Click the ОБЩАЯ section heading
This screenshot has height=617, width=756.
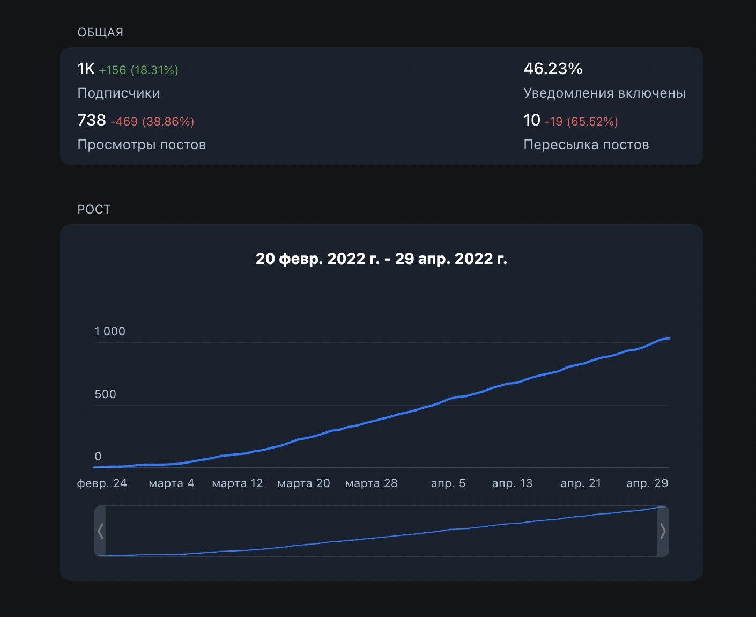point(100,33)
